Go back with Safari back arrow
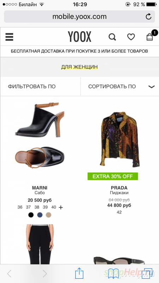Viewport: 159px width, 283px height. click(9, 274)
